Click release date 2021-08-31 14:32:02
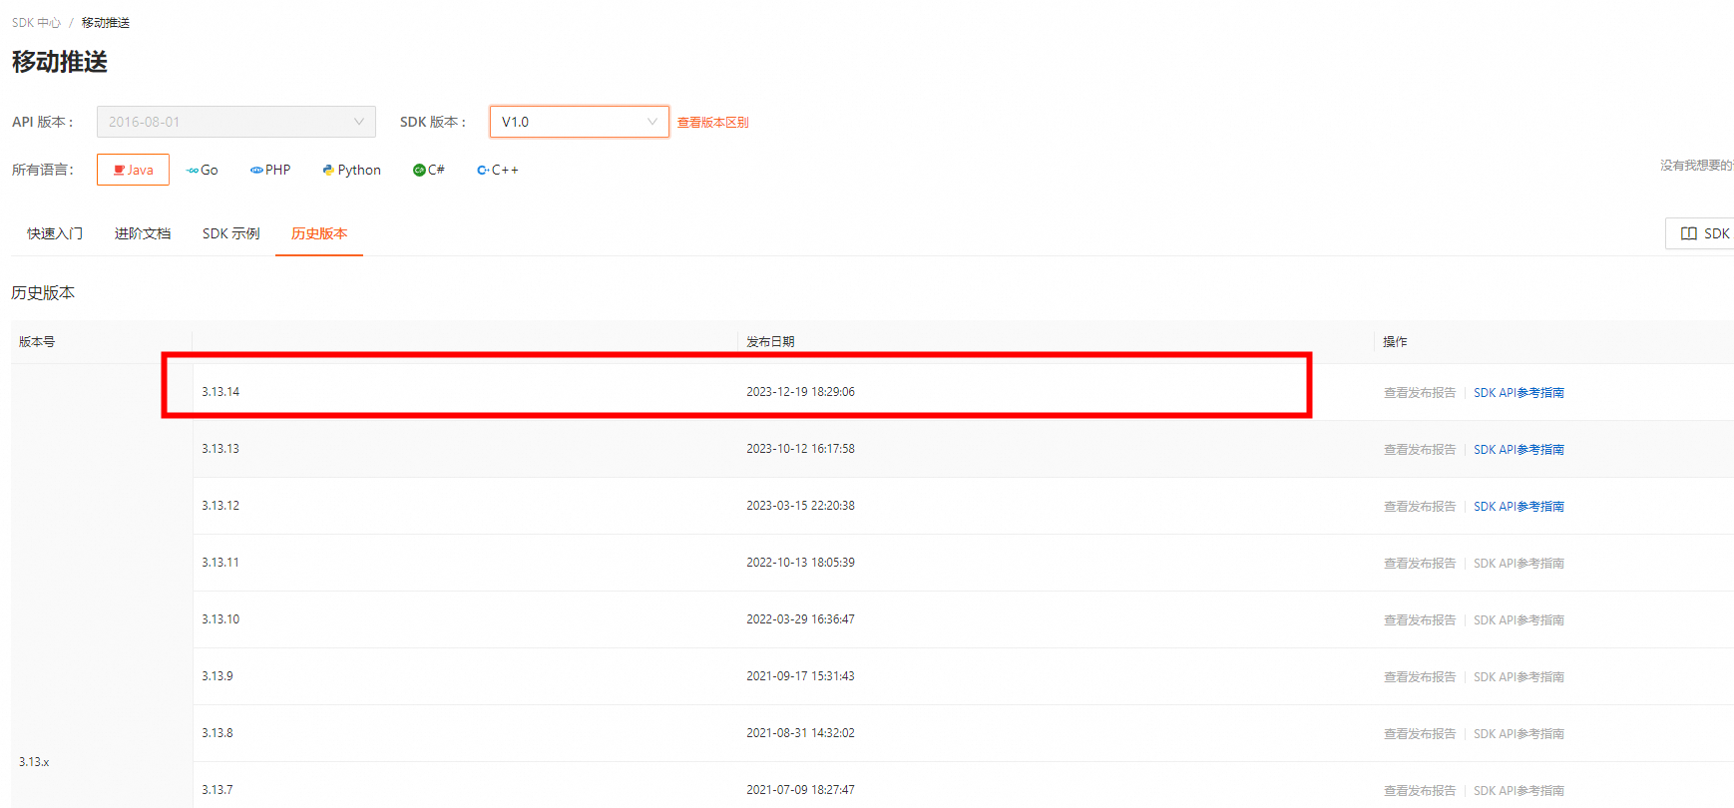This screenshot has height=808, width=1734. pyautogui.click(x=800, y=733)
